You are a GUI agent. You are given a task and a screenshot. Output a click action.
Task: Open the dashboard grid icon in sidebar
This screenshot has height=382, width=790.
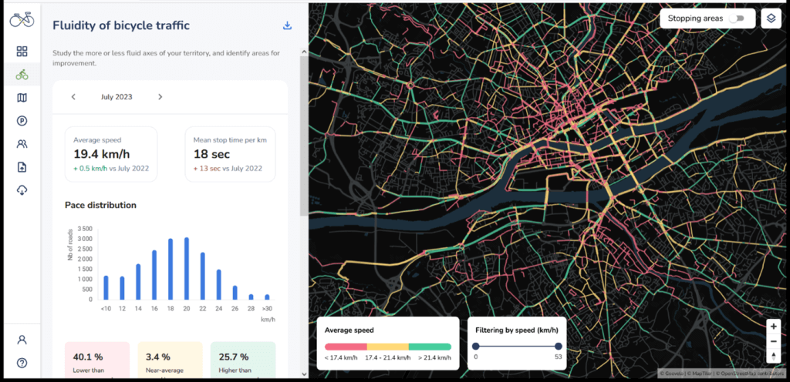22,52
